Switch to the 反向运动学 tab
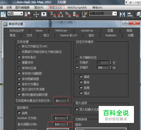141x130 pixels. click(x=17, y=31)
